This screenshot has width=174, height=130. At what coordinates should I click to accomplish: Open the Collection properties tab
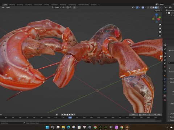coord(165,71)
